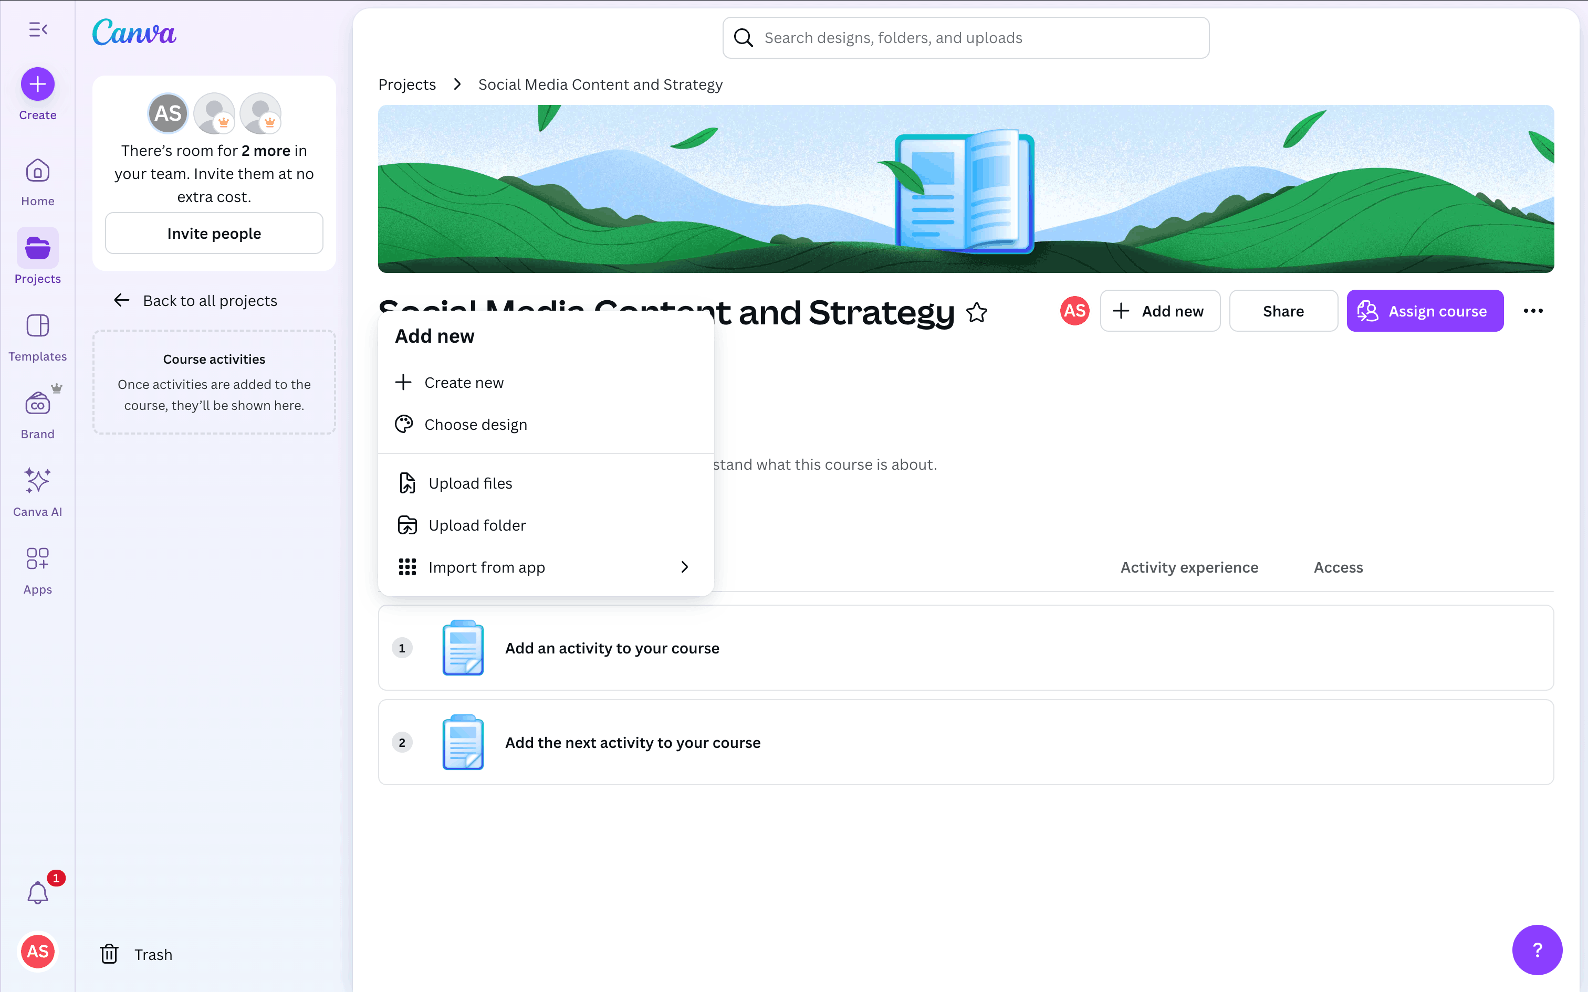The height and width of the screenshot is (992, 1588).
Task: Click the Assign course button
Action: pyautogui.click(x=1425, y=311)
